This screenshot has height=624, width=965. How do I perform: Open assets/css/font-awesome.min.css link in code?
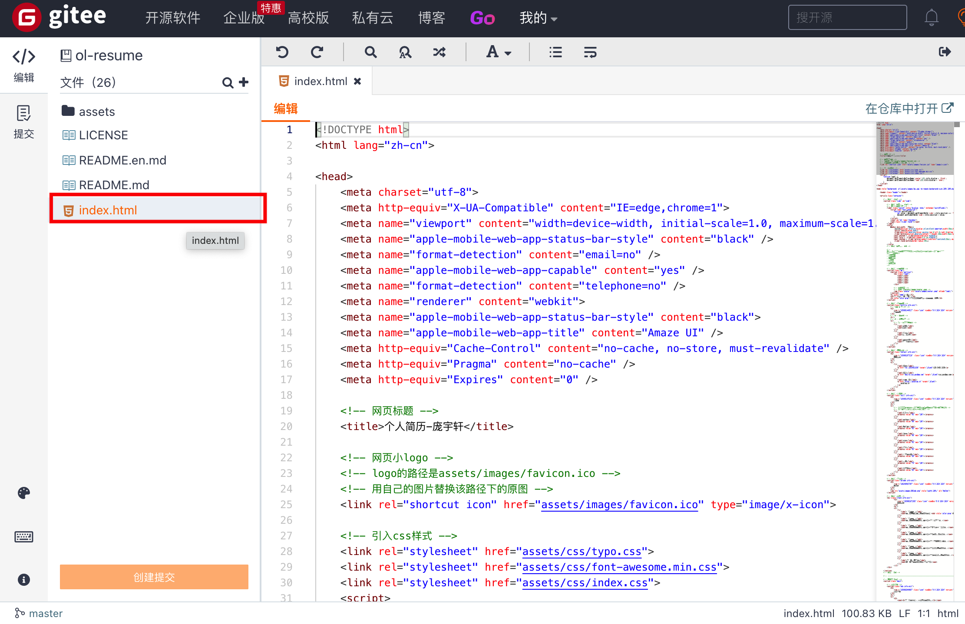tap(619, 567)
